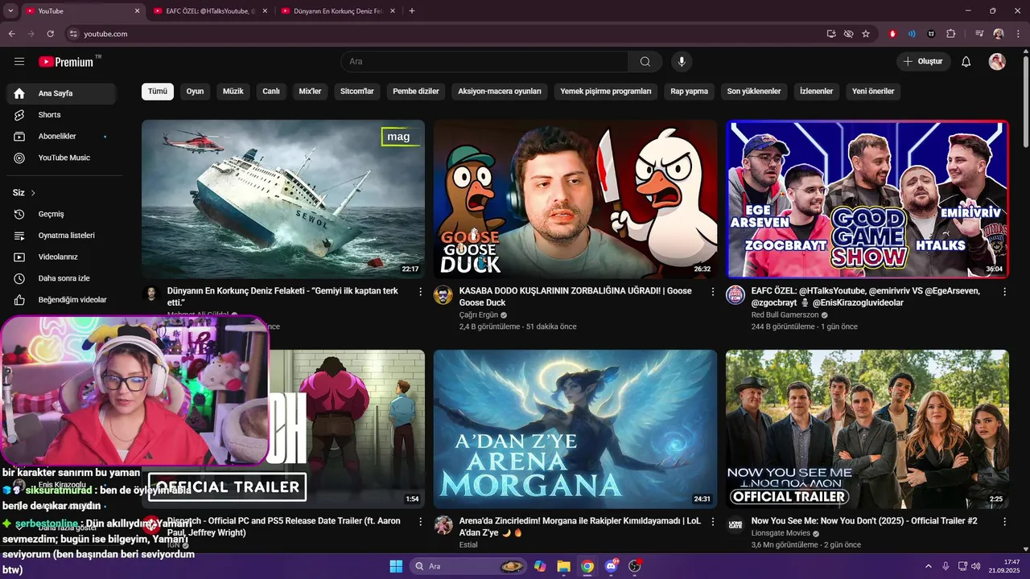Open the Chrome profile avatar

coord(999,34)
